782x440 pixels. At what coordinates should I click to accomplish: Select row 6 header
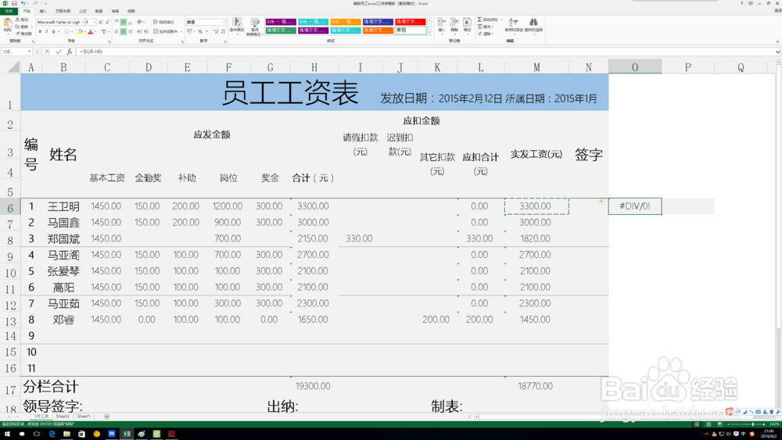tap(10, 207)
